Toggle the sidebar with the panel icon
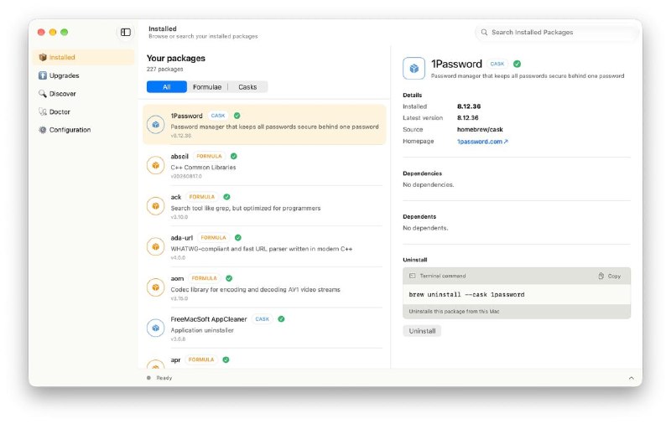 (125, 33)
